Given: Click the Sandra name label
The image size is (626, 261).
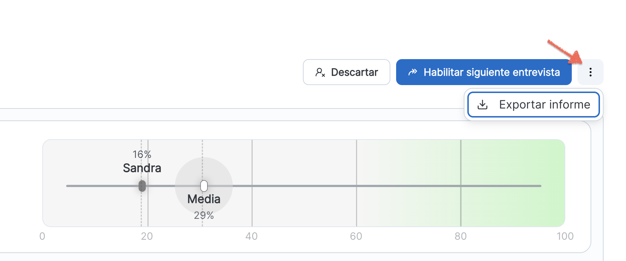Looking at the screenshot, I should (x=142, y=168).
